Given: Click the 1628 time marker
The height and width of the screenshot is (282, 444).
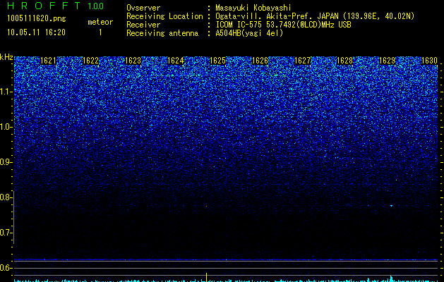Looking at the screenshot, I should (345, 61).
